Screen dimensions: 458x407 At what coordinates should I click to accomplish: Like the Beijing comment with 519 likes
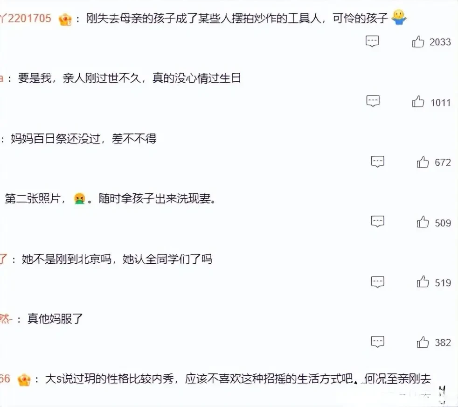tap(423, 281)
